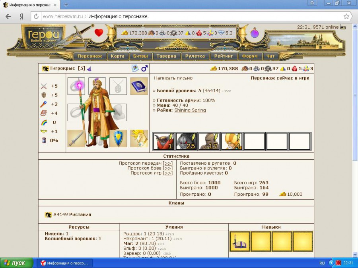
Task: Click the RU language indicator in tray
Action: click(x=322, y=263)
